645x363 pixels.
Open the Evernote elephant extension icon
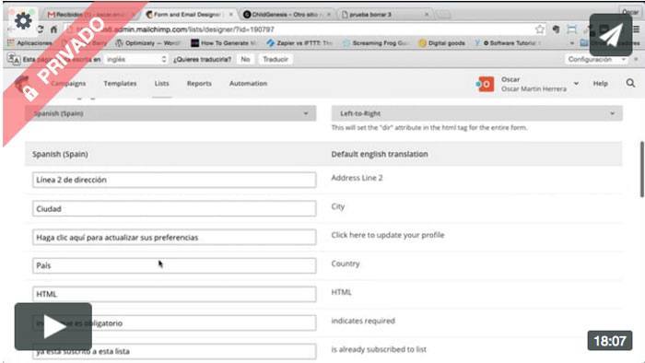(556, 29)
